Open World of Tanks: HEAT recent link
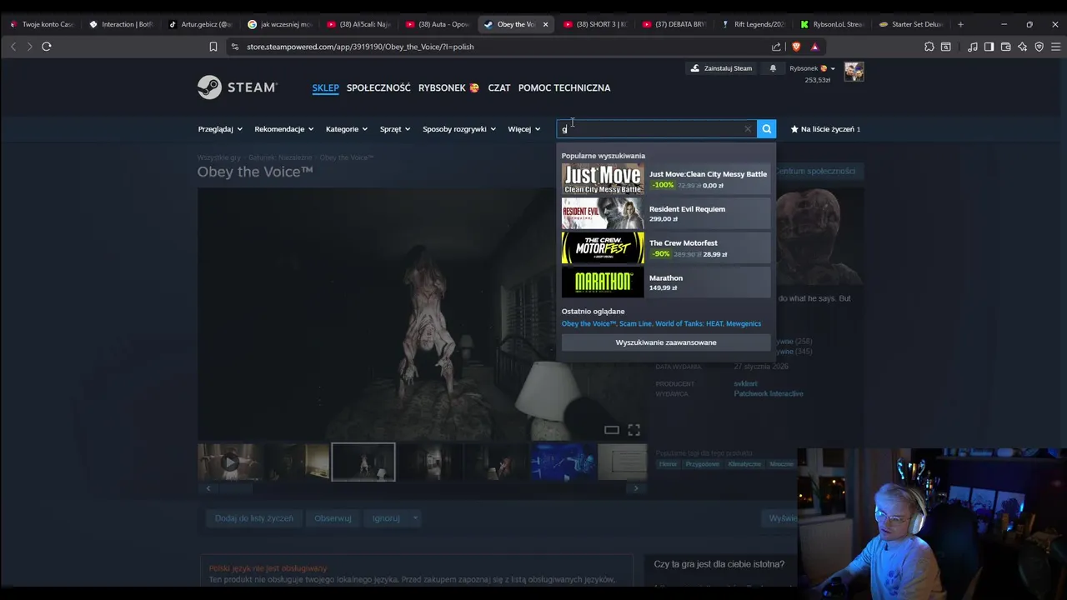The image size is (1067, 600). 689,323
